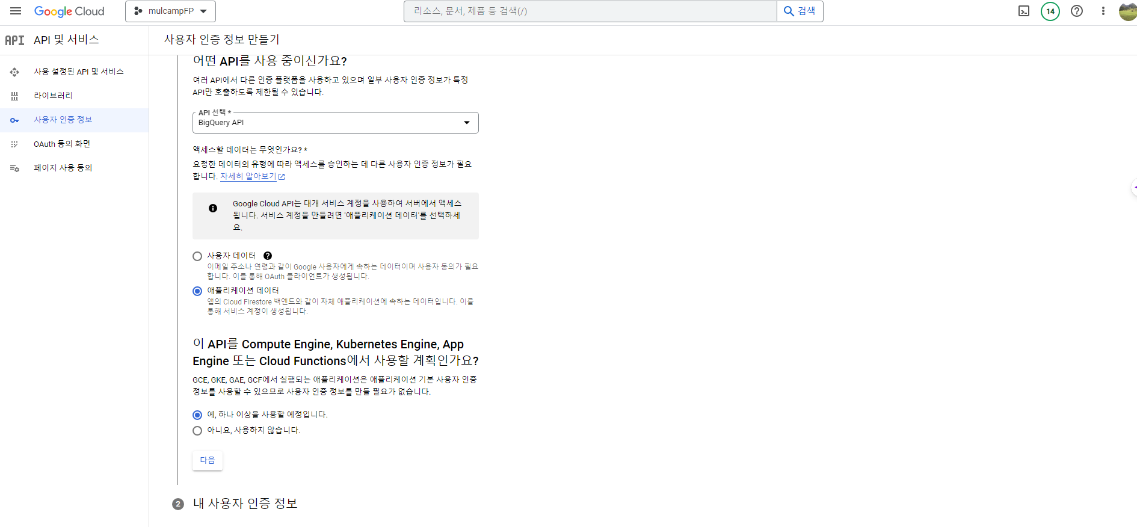Select 사용자 인증 정보 in the sidebar
The image size is (1137, 527).
[75, 120]
